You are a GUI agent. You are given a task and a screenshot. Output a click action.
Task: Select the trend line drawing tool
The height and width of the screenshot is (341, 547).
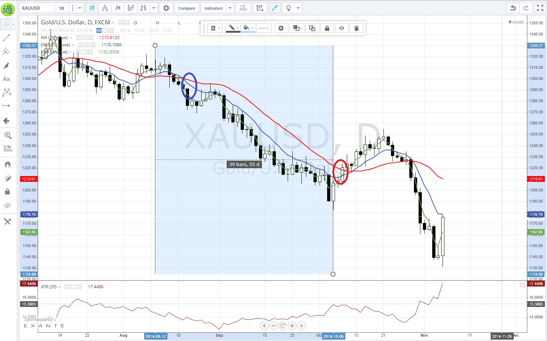6,38
